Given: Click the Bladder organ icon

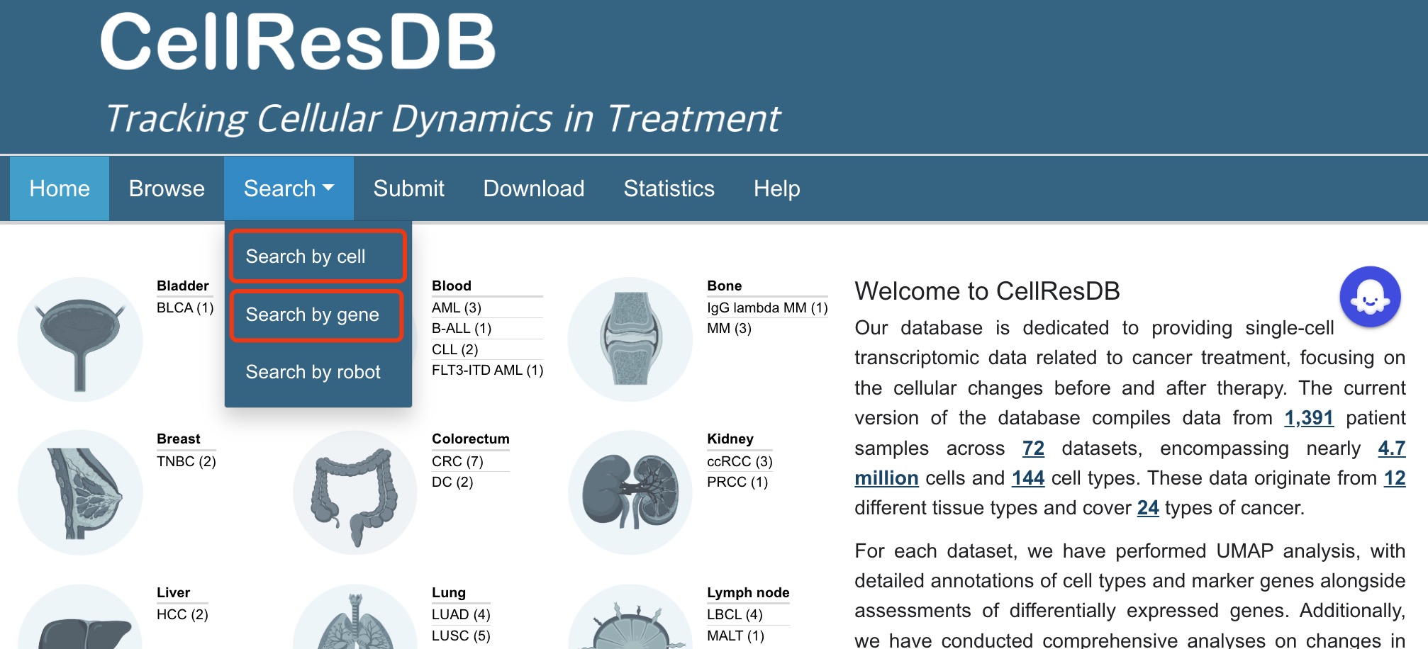Looking at the screenshot, I should (80, 339).
